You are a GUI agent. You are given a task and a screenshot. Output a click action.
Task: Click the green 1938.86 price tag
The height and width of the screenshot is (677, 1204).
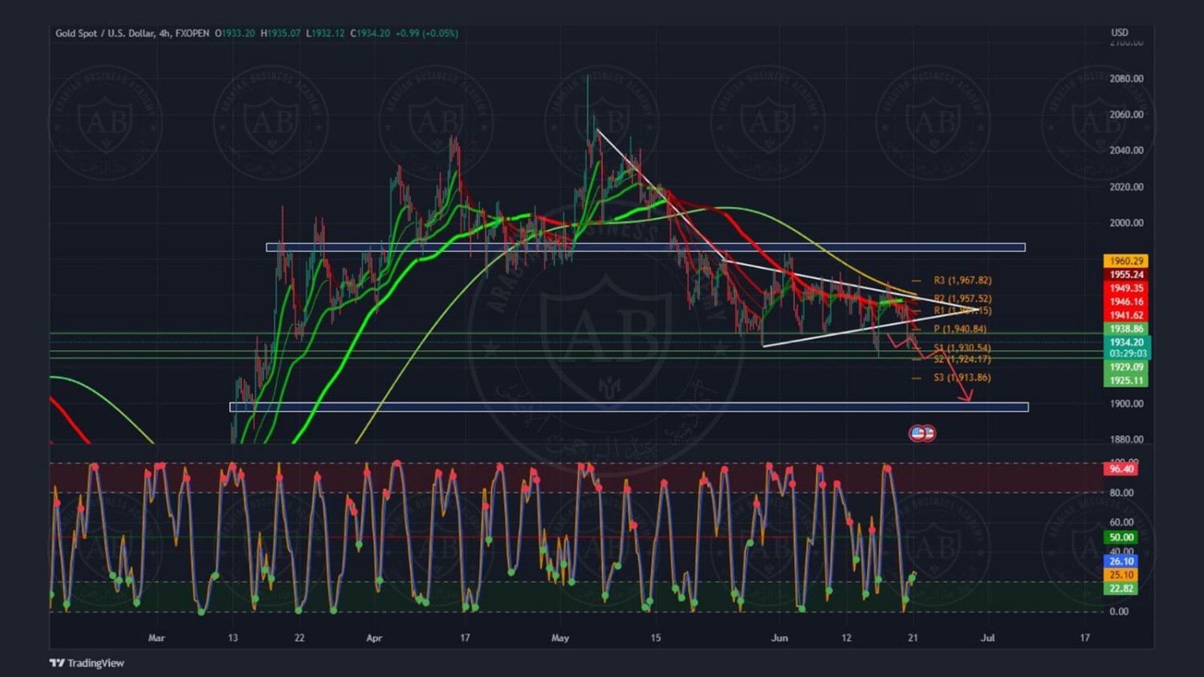point(1126,329)
